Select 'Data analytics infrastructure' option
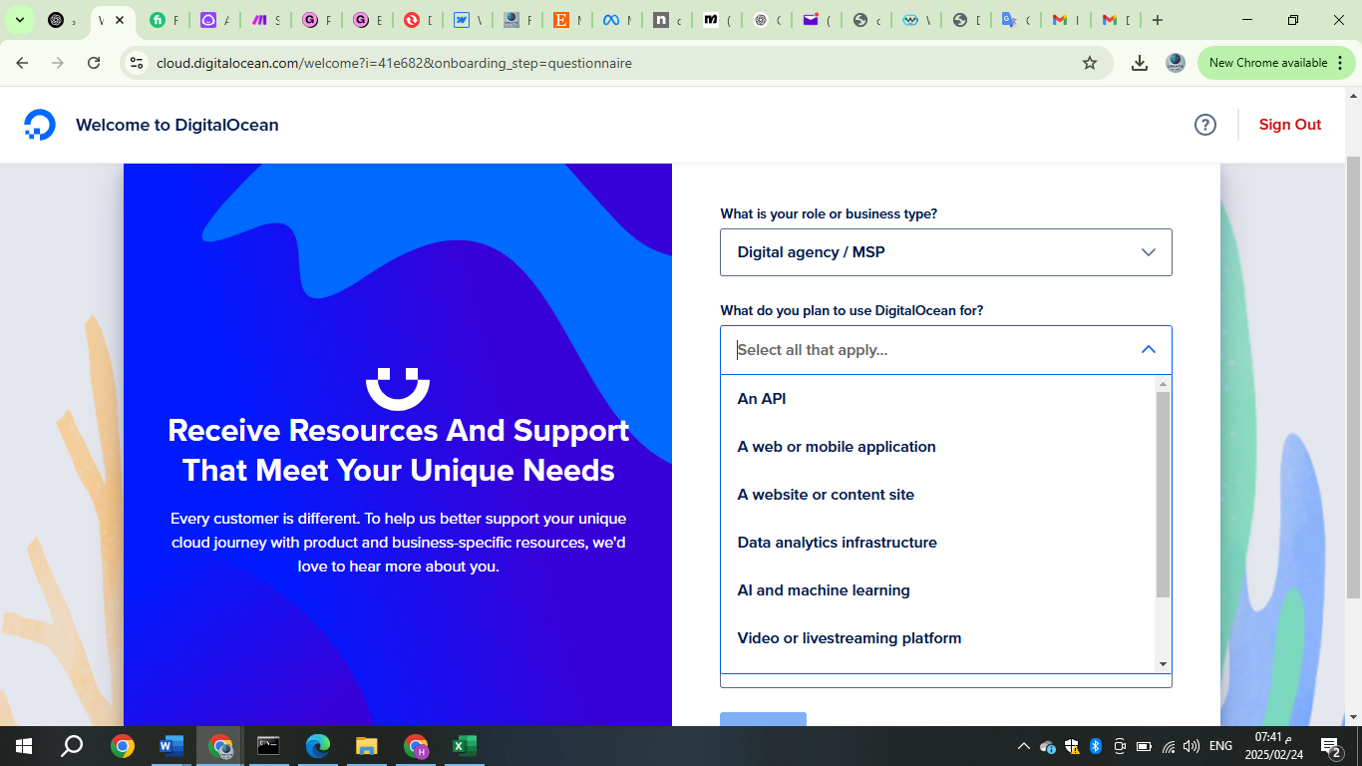 pyautogui.click(x=938, y=543)
